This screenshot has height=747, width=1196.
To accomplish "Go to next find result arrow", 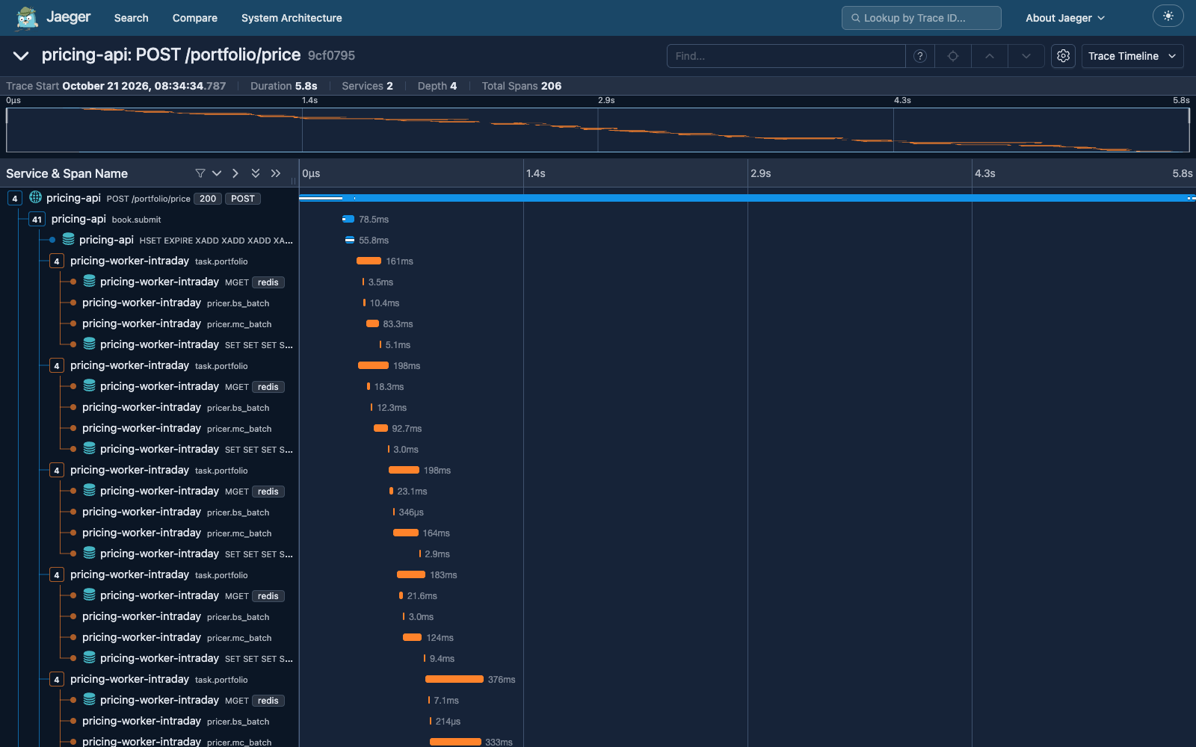I will pyautogui.click(x=1026, y=56).
